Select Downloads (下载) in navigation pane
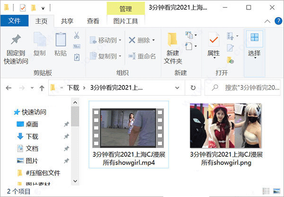Viewport: 284px width, 197px height. 27,137
